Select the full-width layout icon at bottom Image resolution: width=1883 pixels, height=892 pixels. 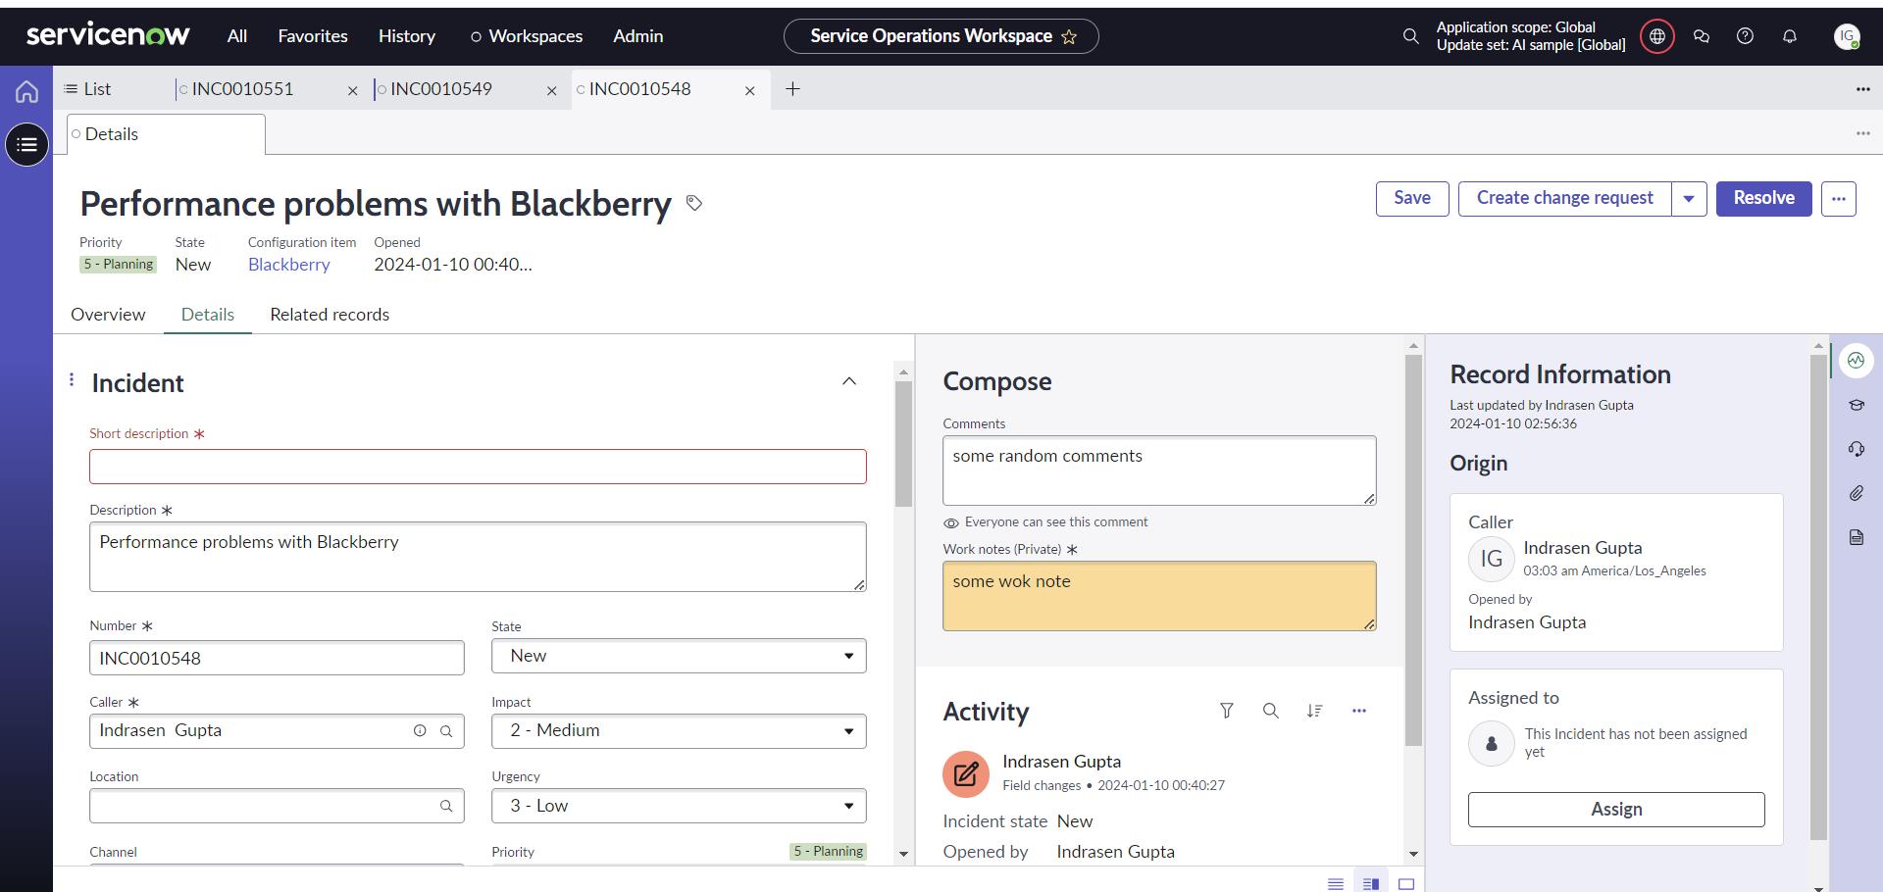[x=1406, y=883]
